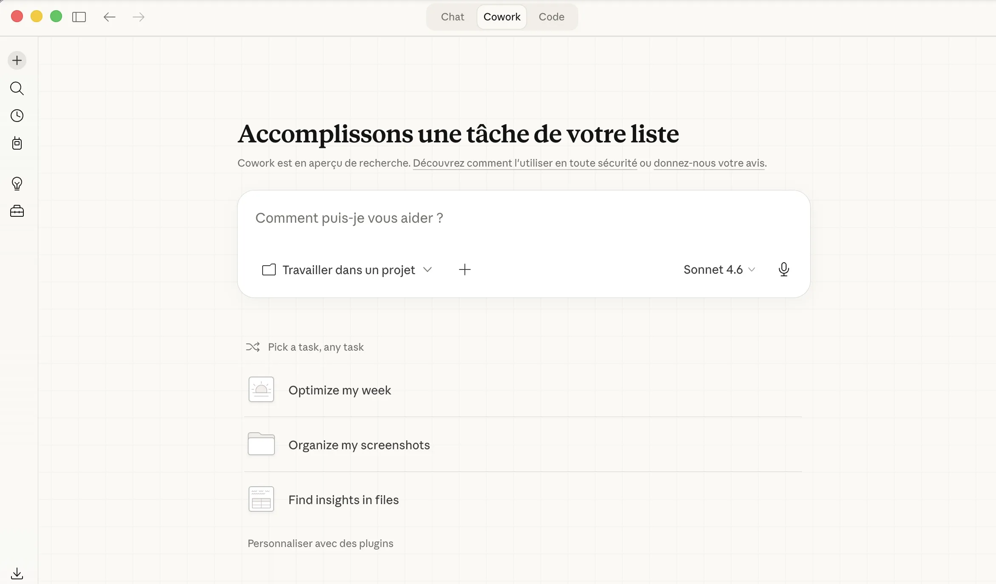Screen dimensions: 996x584
Task: Open search from the sidebar magnifier icon
Action: coord(17,88)
